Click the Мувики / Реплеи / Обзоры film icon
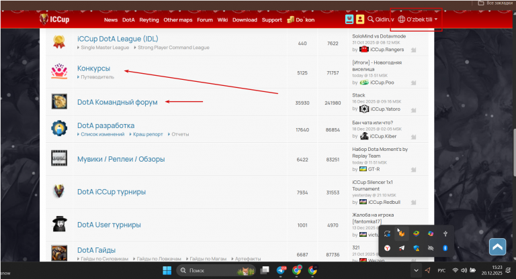This screenshot has width=516, height=279. [59, 158]
